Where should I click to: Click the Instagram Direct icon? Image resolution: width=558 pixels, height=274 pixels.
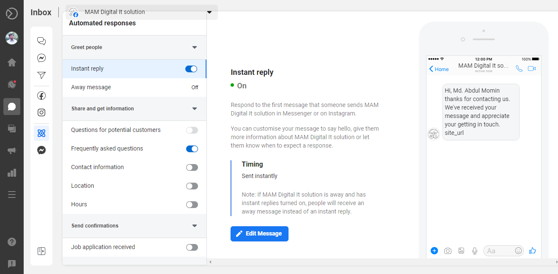[41, 112]
